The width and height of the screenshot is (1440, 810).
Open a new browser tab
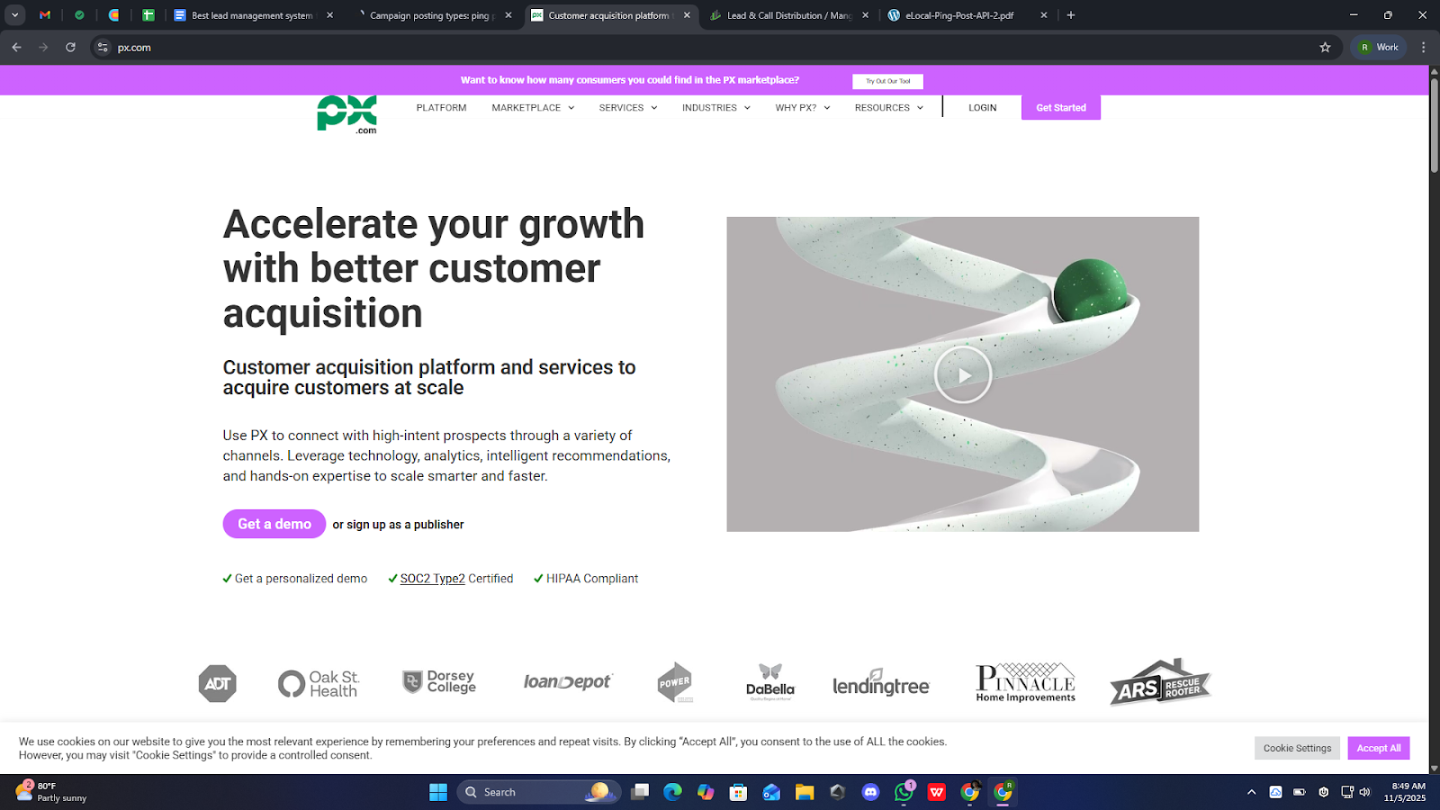pyautogui.click(x=1071, y=15)
